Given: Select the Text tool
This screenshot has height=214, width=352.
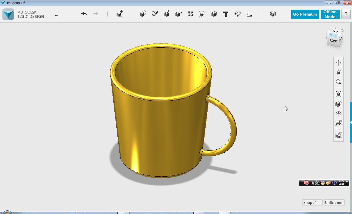Looking at the screenshot, I should [x=226, y=14].
